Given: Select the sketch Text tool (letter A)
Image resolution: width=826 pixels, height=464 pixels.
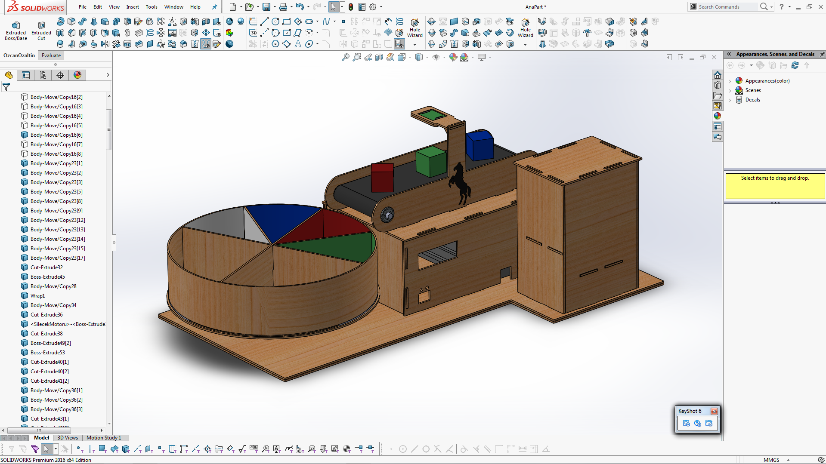Looking at the screenshot, I should pyautogui.click(x=298, y=44).
